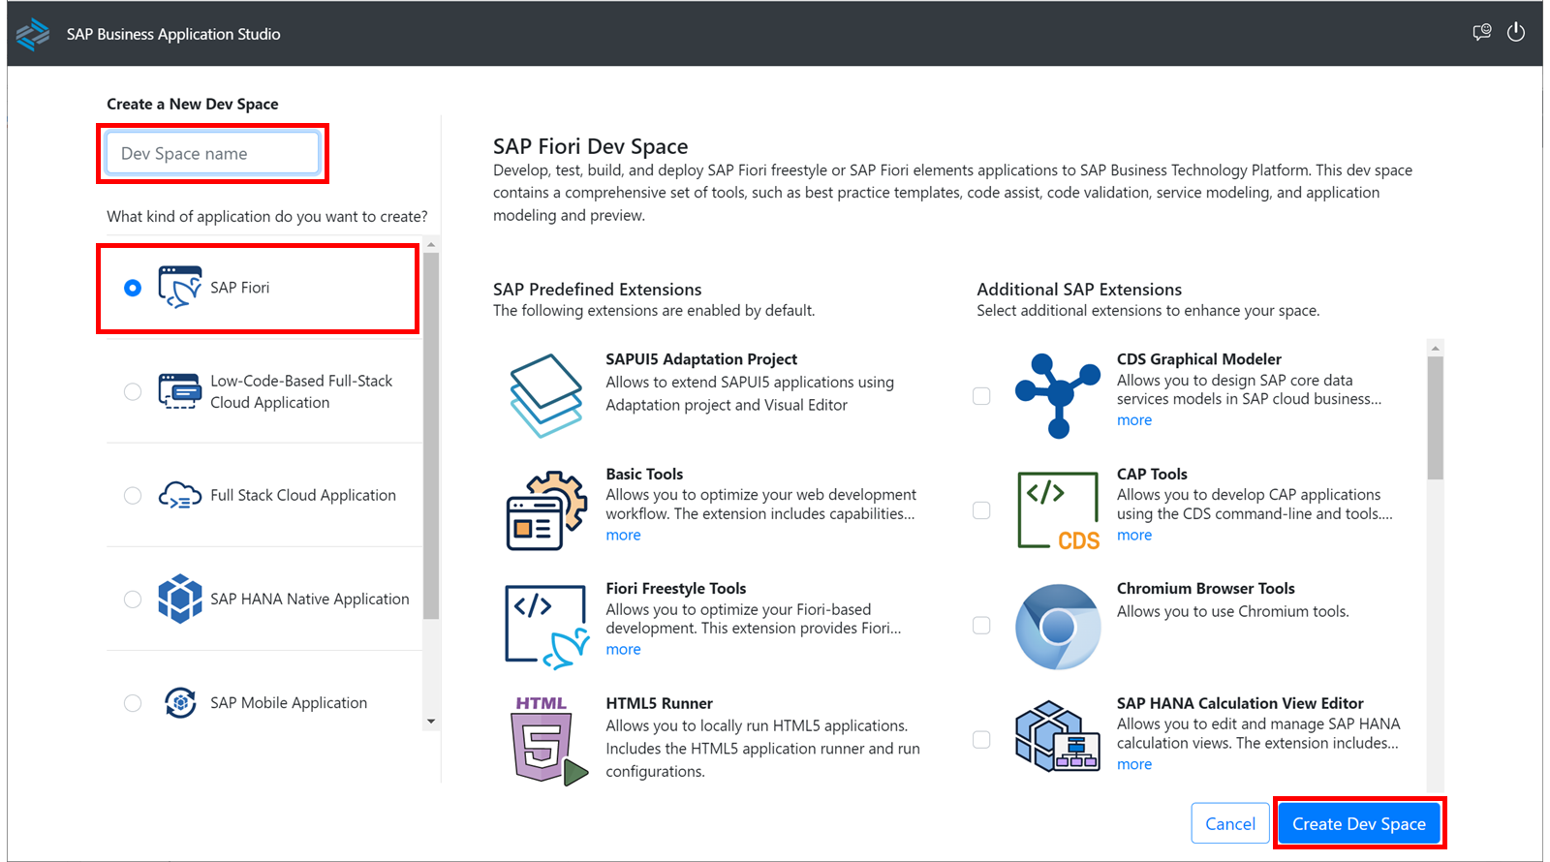Click the 'Basic Tools' title
The image size is (1550, 862).
click(644, 474)
